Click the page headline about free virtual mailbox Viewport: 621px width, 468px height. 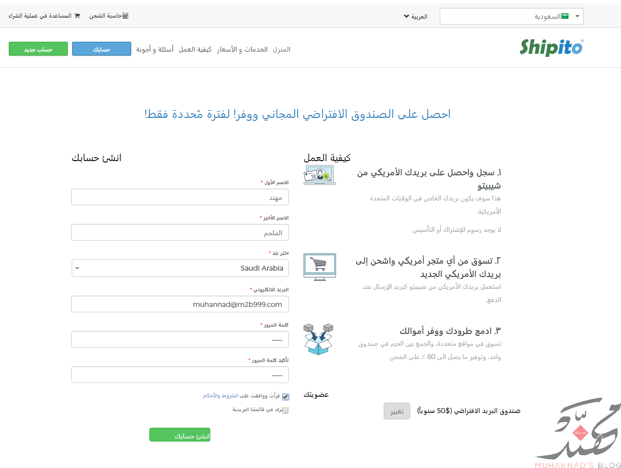[x=297, y=114]
